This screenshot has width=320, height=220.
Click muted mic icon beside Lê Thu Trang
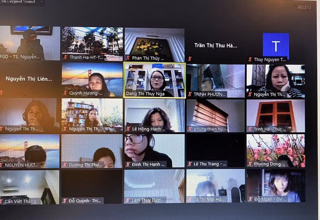(x=190, y=164)
